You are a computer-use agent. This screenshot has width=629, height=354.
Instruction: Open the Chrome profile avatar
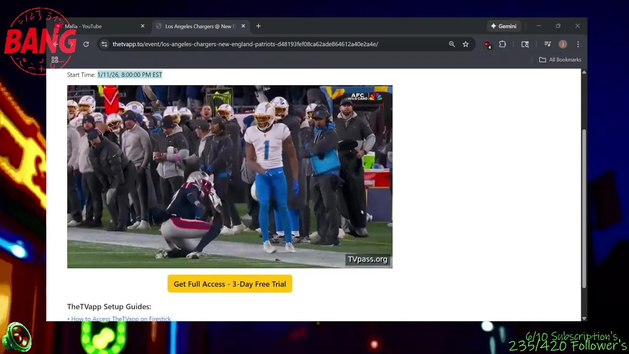point(563,44)
